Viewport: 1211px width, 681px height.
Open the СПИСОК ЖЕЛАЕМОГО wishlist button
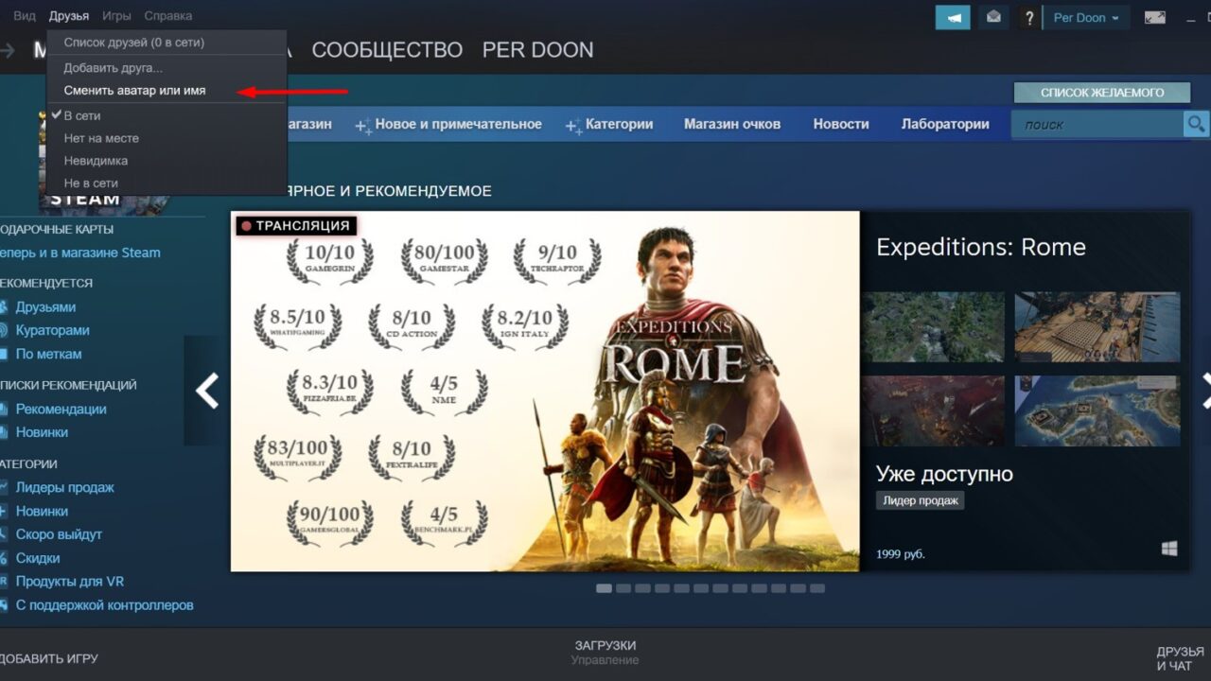(1102, 93)
